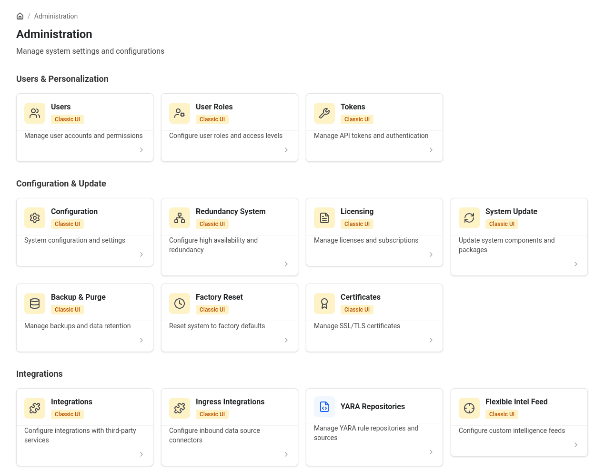Open the Certificates card title
Screen dimensions: 615x470
(x=361, y=297)
